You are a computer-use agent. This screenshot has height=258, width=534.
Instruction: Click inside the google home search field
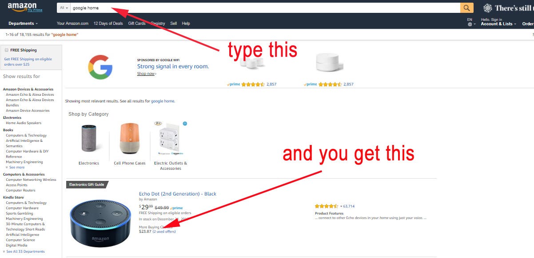click(265, 8)
